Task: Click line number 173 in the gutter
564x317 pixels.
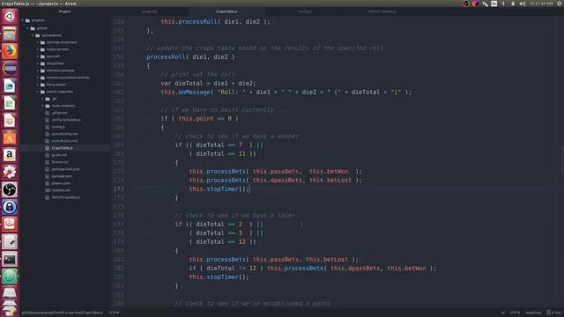Action: [119, 189]
